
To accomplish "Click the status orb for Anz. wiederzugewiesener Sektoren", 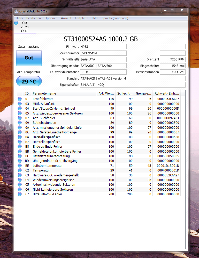I will [20, 113].
